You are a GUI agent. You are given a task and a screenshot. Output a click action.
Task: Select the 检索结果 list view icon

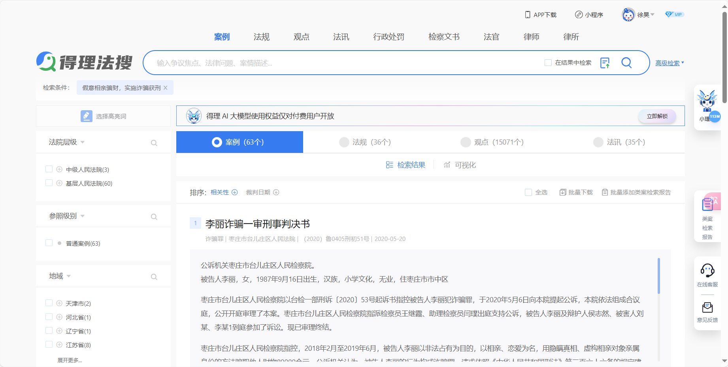tap(390, 165)
